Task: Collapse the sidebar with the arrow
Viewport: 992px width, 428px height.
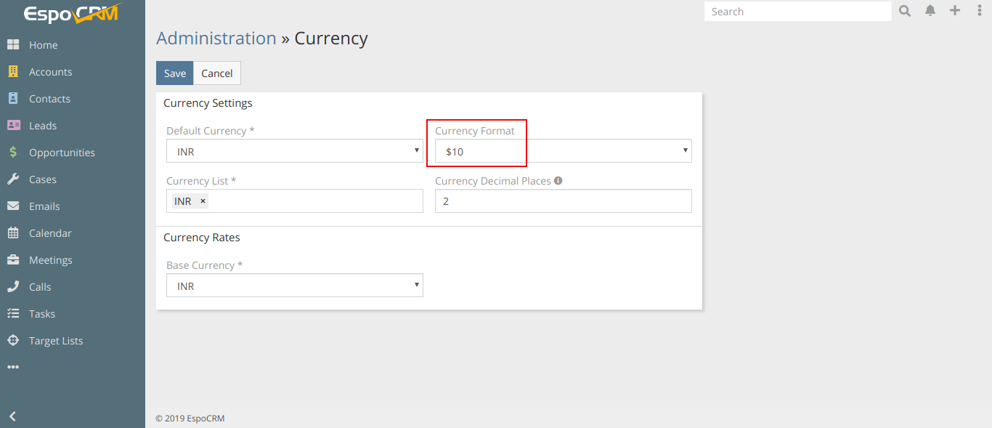Action: click(12, 416)
